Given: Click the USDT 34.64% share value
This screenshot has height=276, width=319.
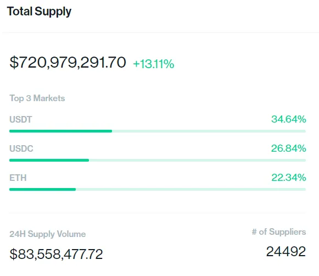Looking at the screenshot, I should [288, 119].
